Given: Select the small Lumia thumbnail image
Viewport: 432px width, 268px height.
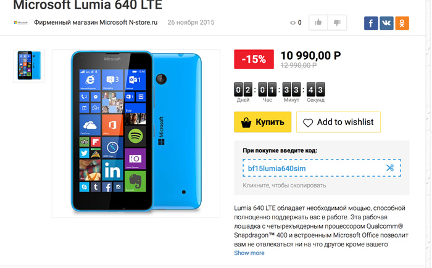Looking at the screenshot, I should pyautogui.click(x=29, y=66).
